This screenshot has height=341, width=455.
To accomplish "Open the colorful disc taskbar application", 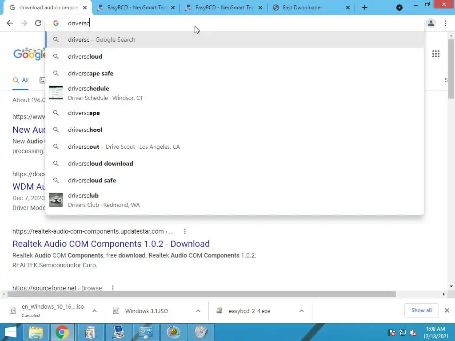I will point(174,332).
